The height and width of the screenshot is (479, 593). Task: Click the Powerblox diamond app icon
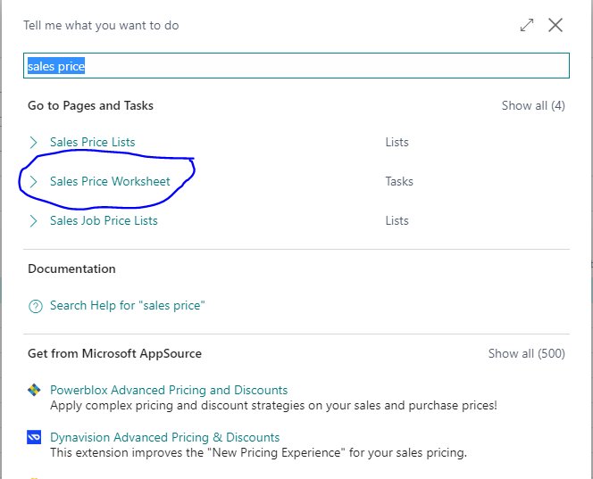click(34, 390)
